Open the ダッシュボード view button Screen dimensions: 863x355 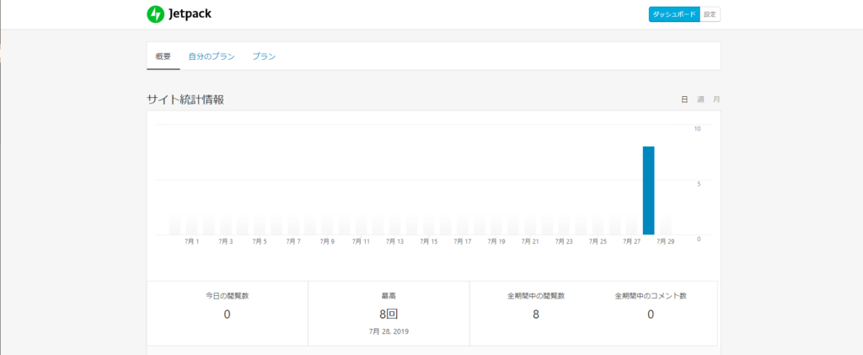pos(674,14)
